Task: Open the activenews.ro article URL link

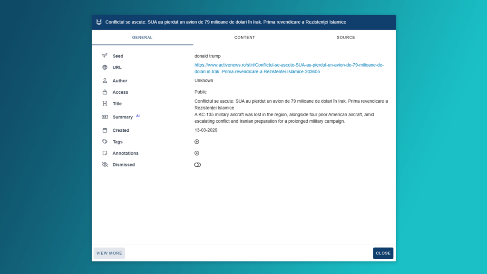Action: click(x=289, y=68)
